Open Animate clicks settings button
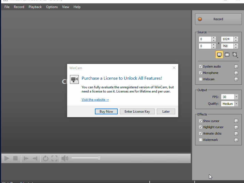Image resolution: width=244 pixels, height=183 pixels. pos(236,133)
